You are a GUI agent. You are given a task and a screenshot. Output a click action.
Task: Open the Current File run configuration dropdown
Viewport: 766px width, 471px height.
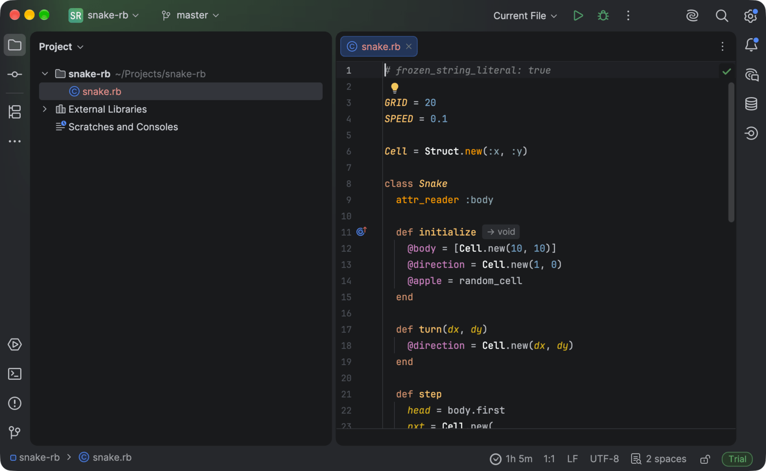pos(525,16)
